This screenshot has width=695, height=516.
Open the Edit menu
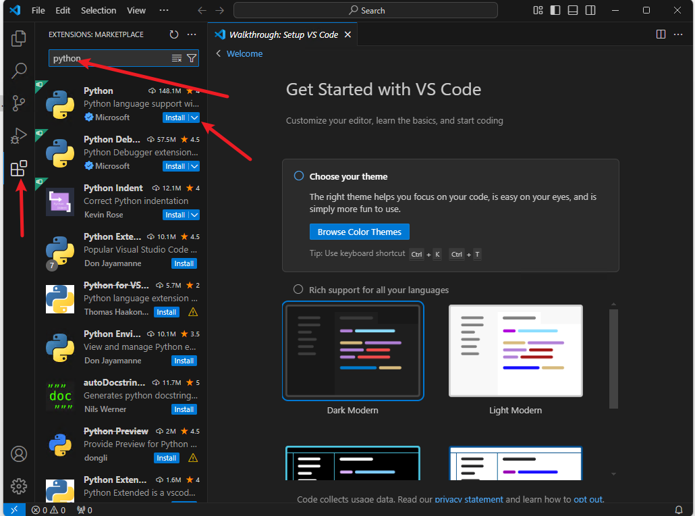coord(63,10)
